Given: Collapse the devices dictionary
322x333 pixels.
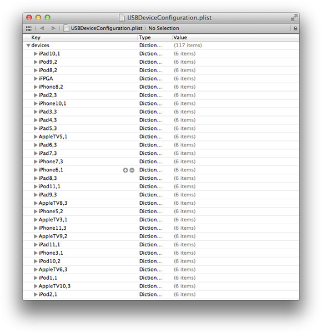Looking at the screenshot, I should pos(28,46).
